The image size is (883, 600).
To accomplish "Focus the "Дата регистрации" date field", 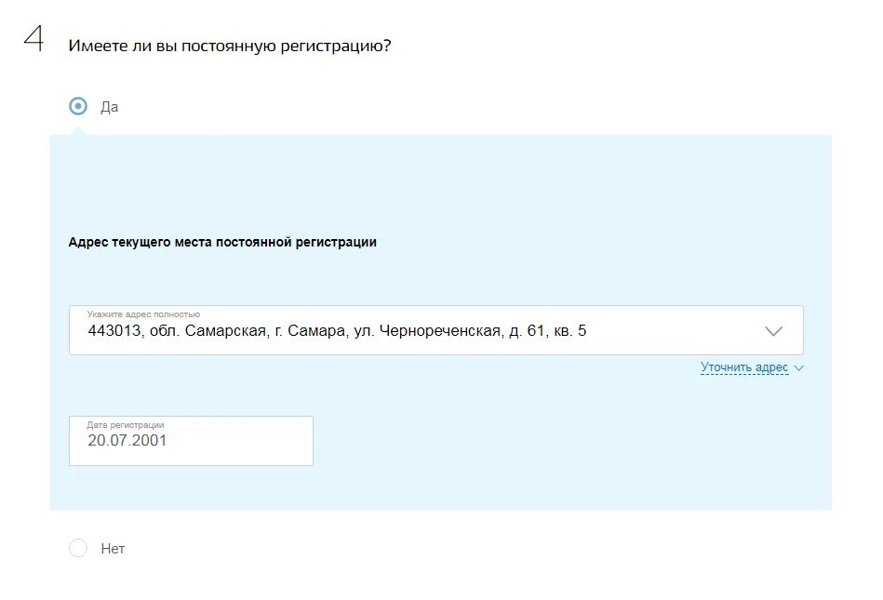I will [191, 441].
